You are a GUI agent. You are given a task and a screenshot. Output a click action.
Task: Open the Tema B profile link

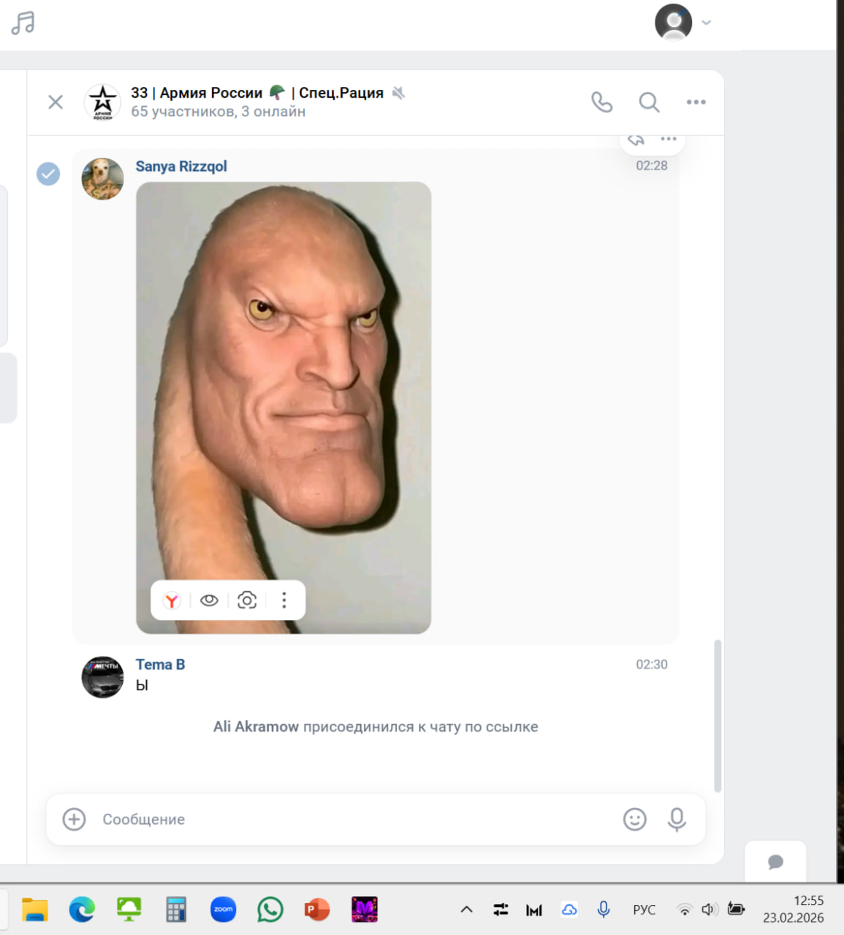(160, 665)
